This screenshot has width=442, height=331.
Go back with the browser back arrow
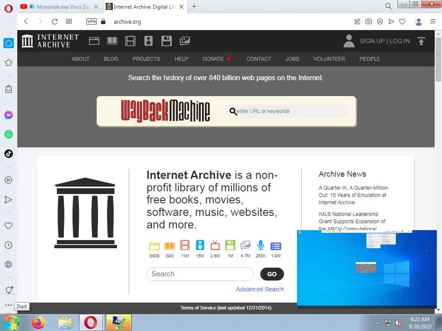(26, 22)
